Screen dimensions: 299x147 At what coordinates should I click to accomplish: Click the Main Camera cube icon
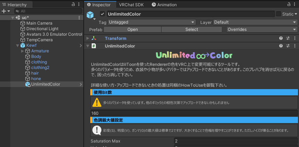tap(23, 23)
